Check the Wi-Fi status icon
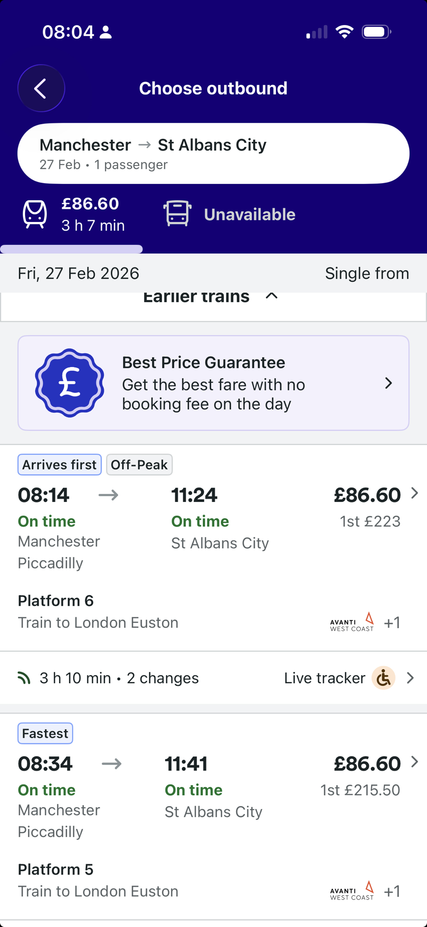This screenshot has height=927, width=427. click(344, 32)
